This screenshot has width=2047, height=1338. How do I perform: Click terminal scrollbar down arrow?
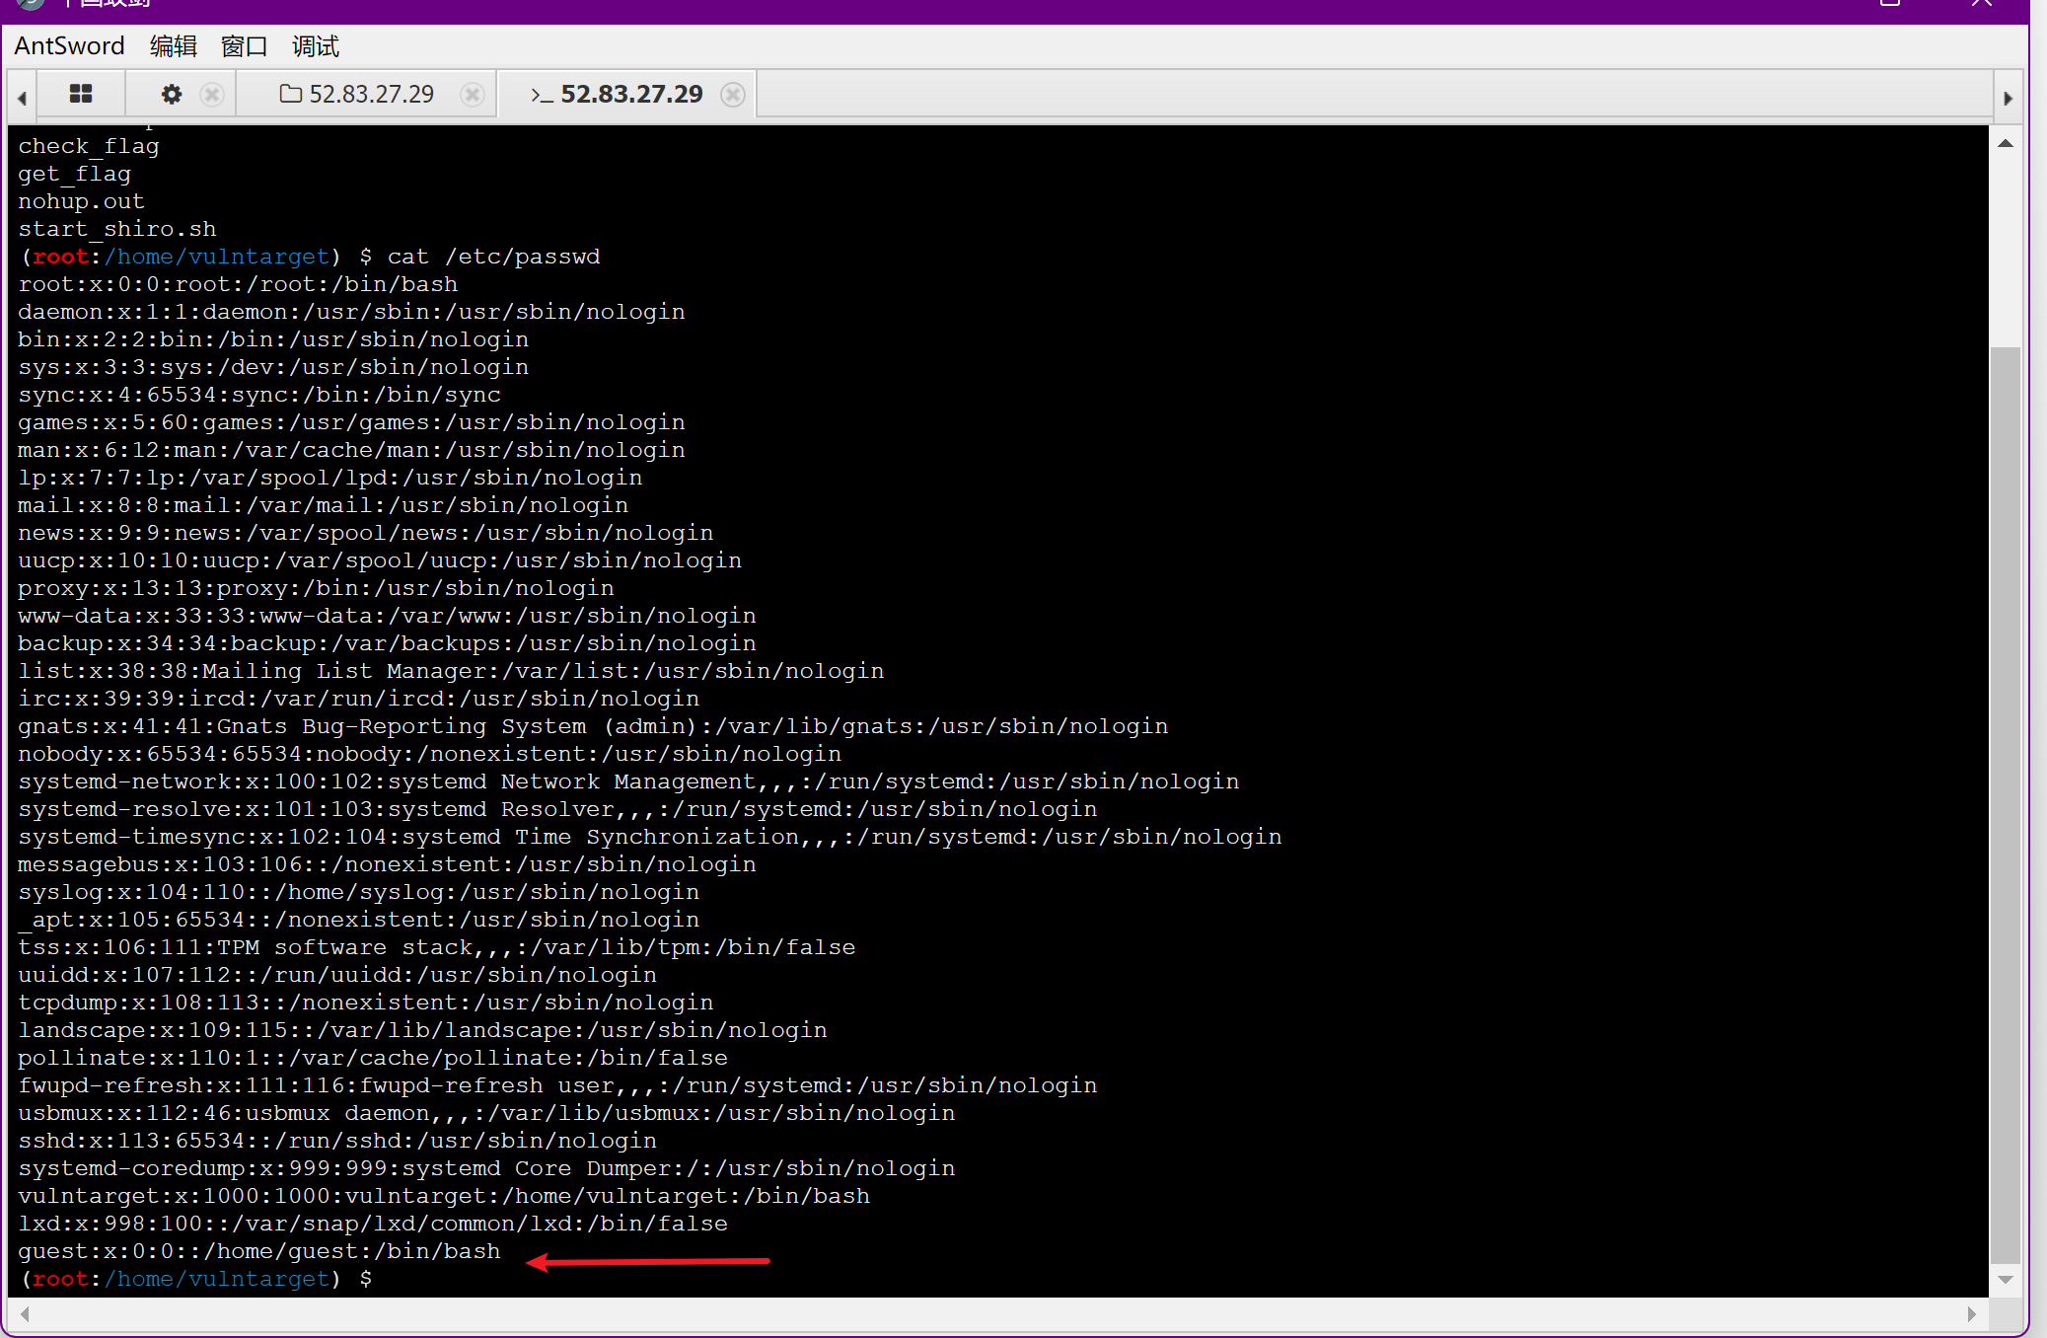[x=2005, y=1280]
